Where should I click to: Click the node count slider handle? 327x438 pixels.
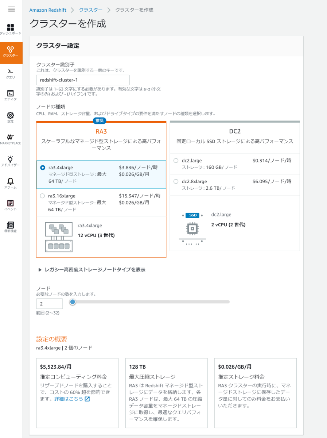click(73, 302)
